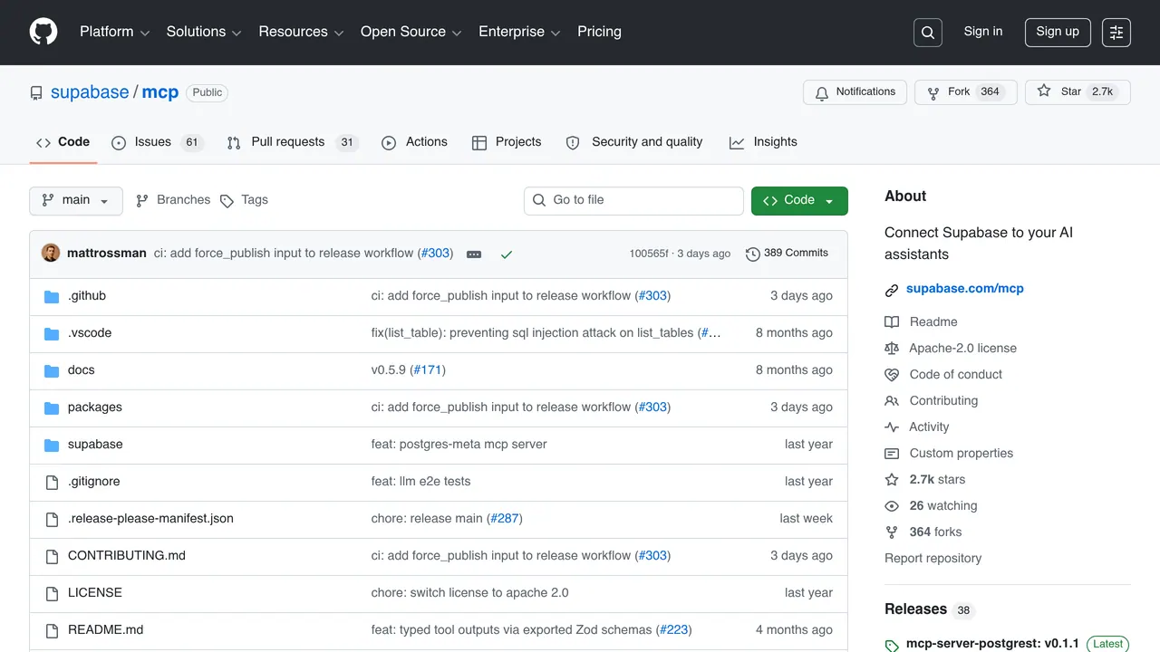Switch to the Actions tab
The height and width of the screenshot is (652, 1160).
tap(415, 142)
